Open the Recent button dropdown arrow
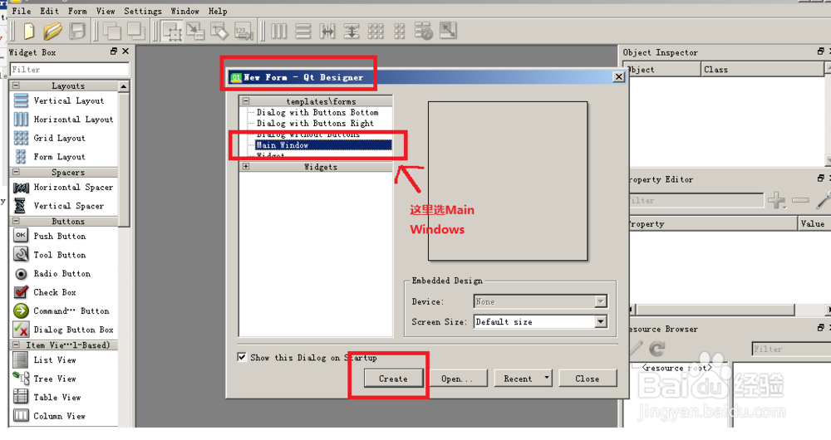 (547, 378)
